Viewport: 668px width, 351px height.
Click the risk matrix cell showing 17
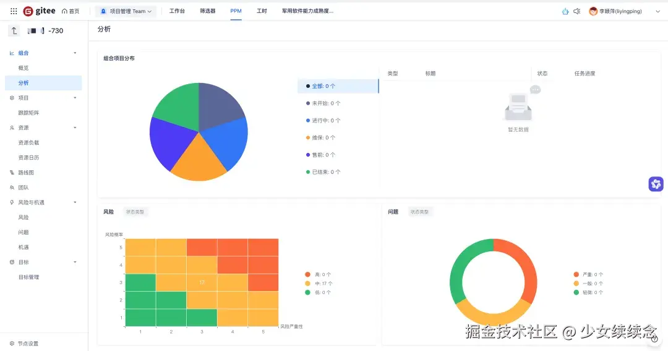[x=202, y=282]
